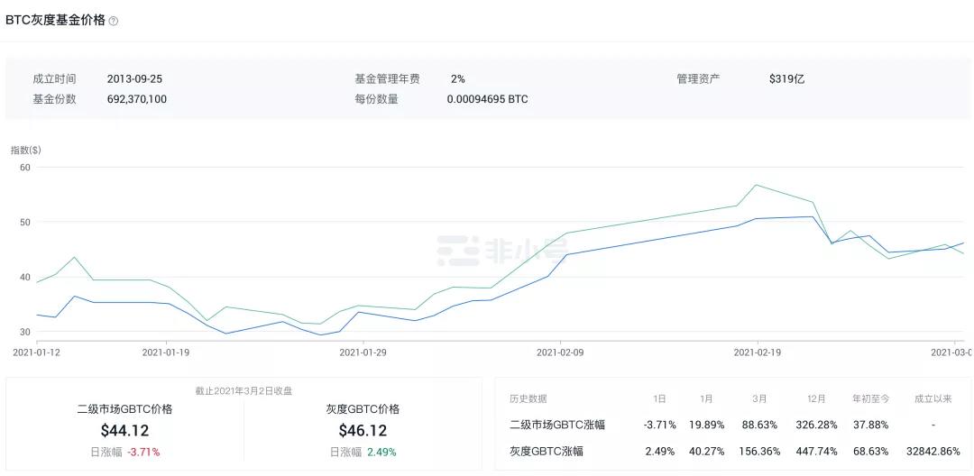Screen dimensions: 974x476
Task: Click the annual fee value 2%
Action: click(x=458, y=78)
